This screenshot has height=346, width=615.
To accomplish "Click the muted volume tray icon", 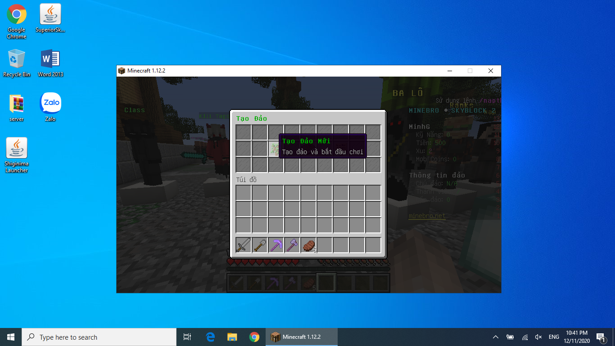I will click(538, 337).
